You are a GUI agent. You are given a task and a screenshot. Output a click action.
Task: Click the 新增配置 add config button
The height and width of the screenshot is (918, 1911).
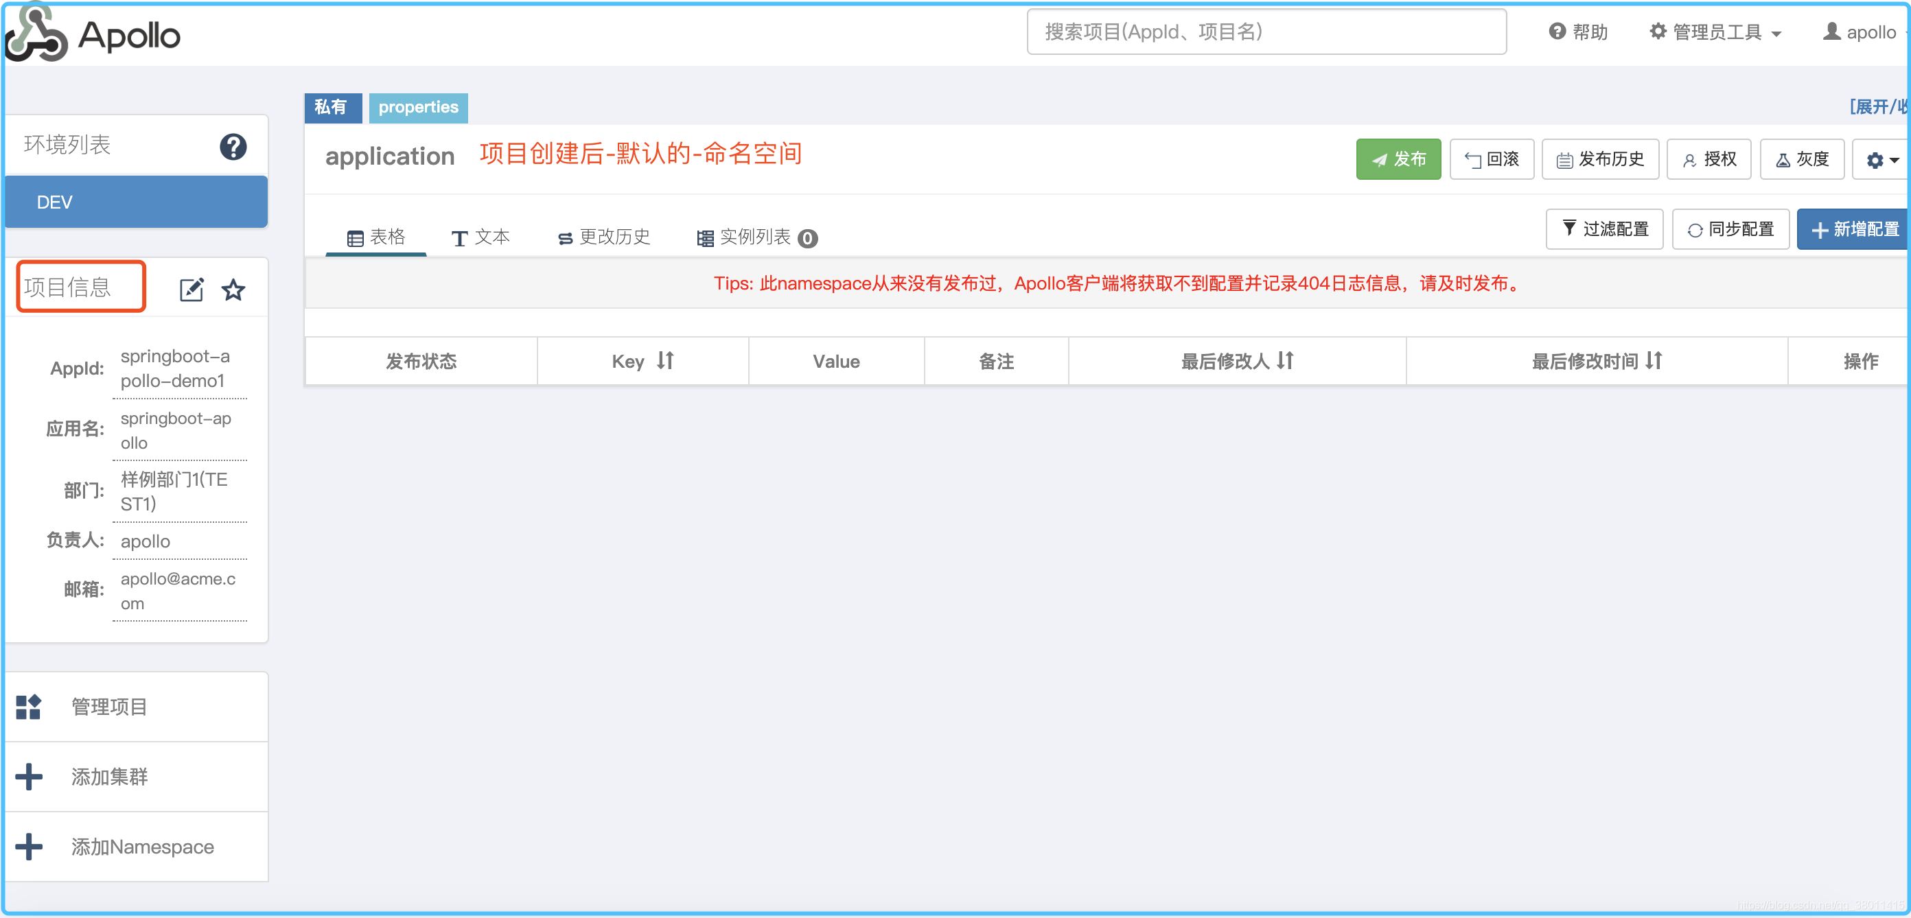click(1854, 229)
